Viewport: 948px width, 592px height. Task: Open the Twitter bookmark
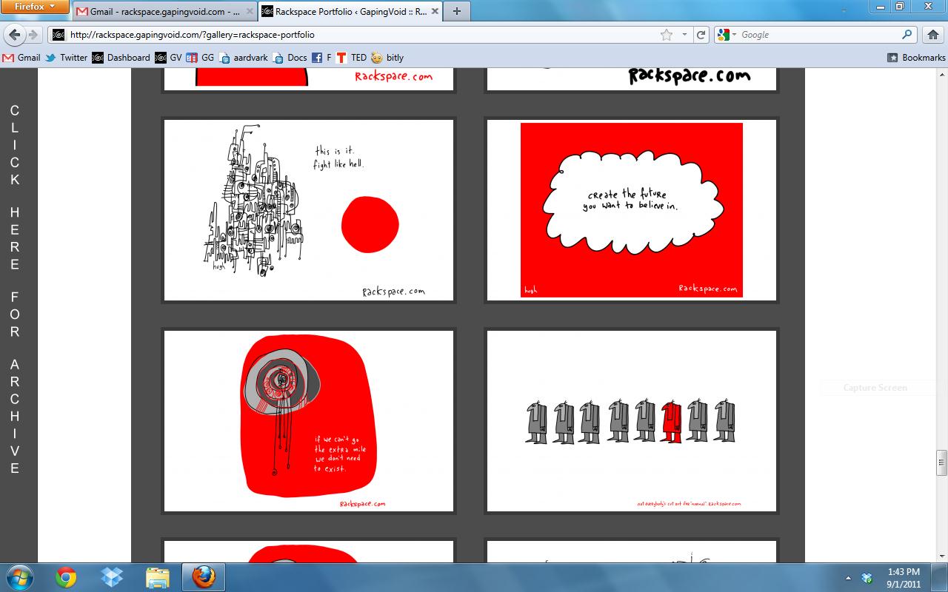tap(66, 57)
